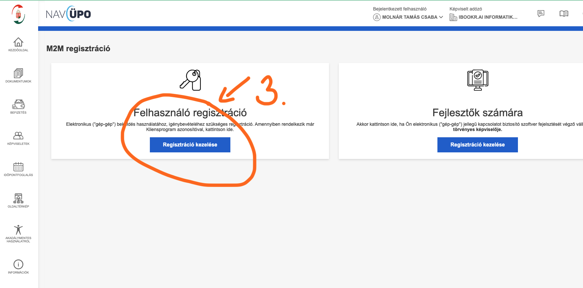Click the monitor certificate icon for developers
Image resolution: width=583 pixels, height=288 pixels.
(x=478, y=80)
